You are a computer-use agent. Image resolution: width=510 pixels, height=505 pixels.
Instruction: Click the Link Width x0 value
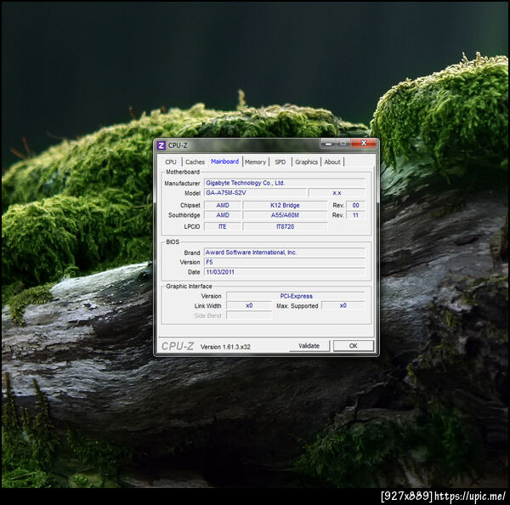[249, 305]
